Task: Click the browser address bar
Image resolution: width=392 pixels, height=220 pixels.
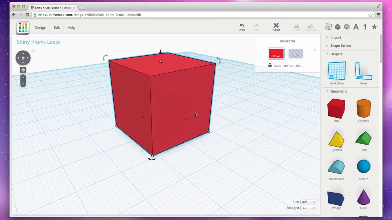Action: point(202,15)
